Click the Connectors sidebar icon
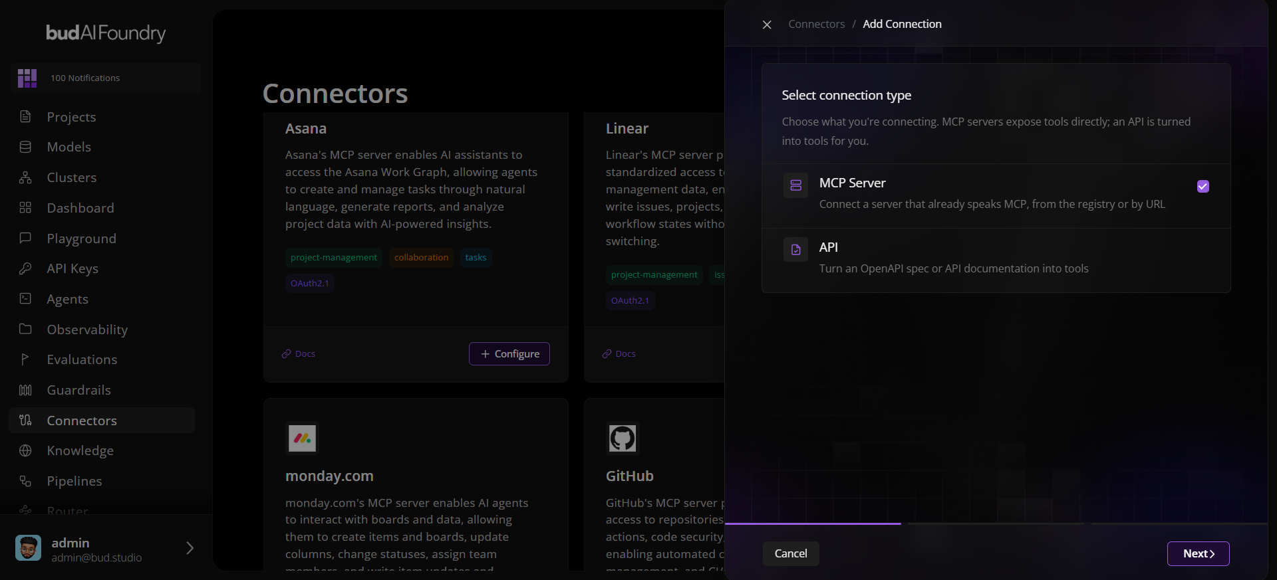 point(25,420)
